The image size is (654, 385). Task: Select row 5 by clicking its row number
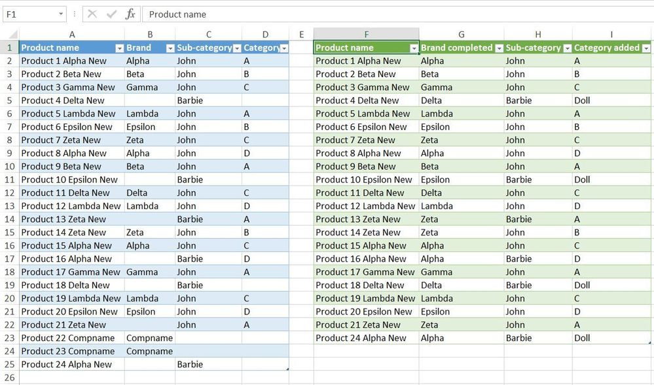tap(9, 100)
